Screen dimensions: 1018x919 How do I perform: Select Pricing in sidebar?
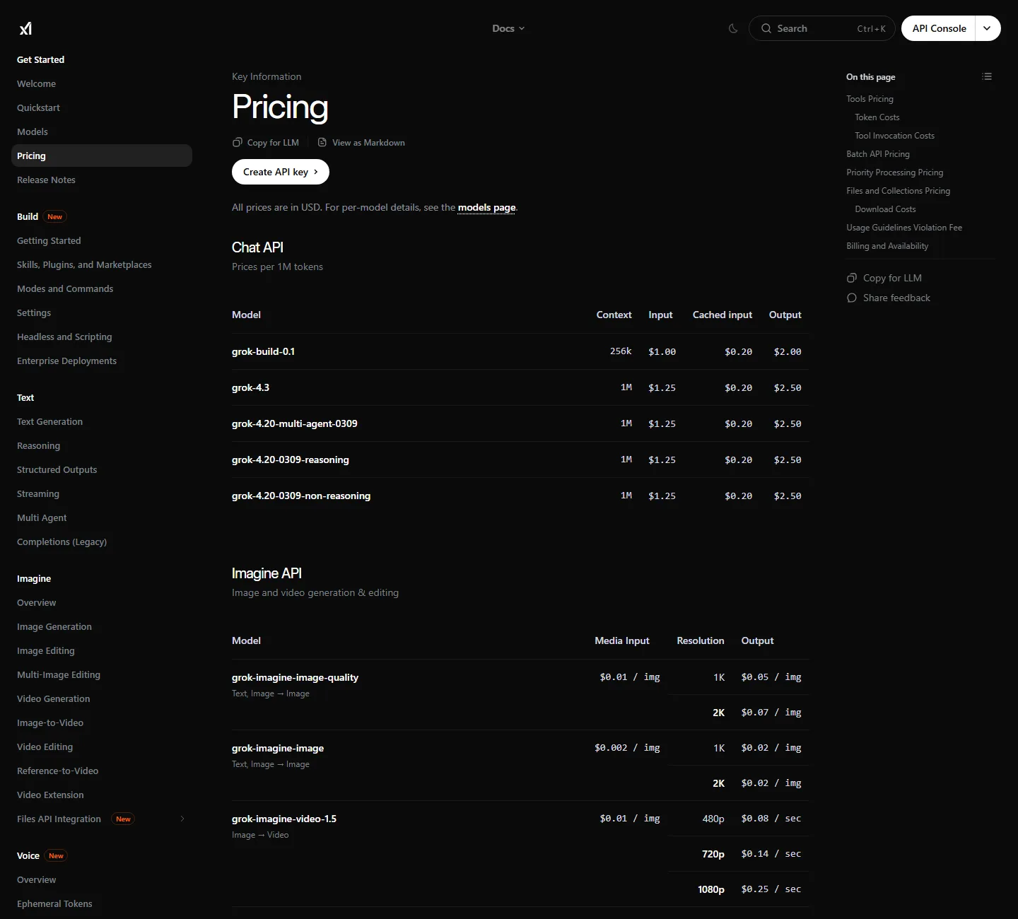point(102,156)
